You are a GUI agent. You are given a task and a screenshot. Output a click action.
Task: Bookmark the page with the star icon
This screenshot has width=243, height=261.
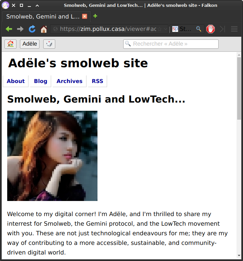tap(159, 29)
